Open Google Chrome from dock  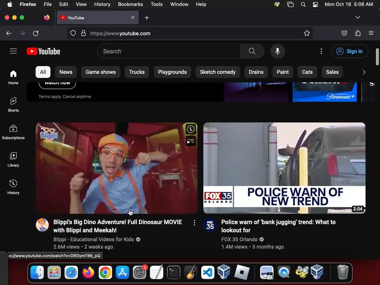105,272
